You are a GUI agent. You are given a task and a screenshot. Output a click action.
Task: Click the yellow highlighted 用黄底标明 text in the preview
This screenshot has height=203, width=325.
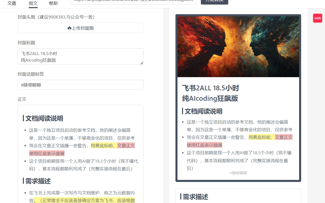262,137
